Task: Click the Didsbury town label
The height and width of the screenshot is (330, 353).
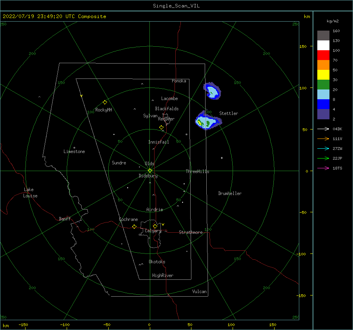Action: tap(148, 176)
